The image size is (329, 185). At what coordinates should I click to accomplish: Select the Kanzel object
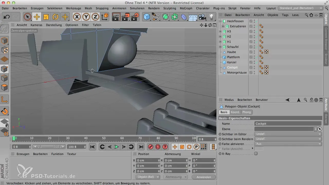(232, 62)
